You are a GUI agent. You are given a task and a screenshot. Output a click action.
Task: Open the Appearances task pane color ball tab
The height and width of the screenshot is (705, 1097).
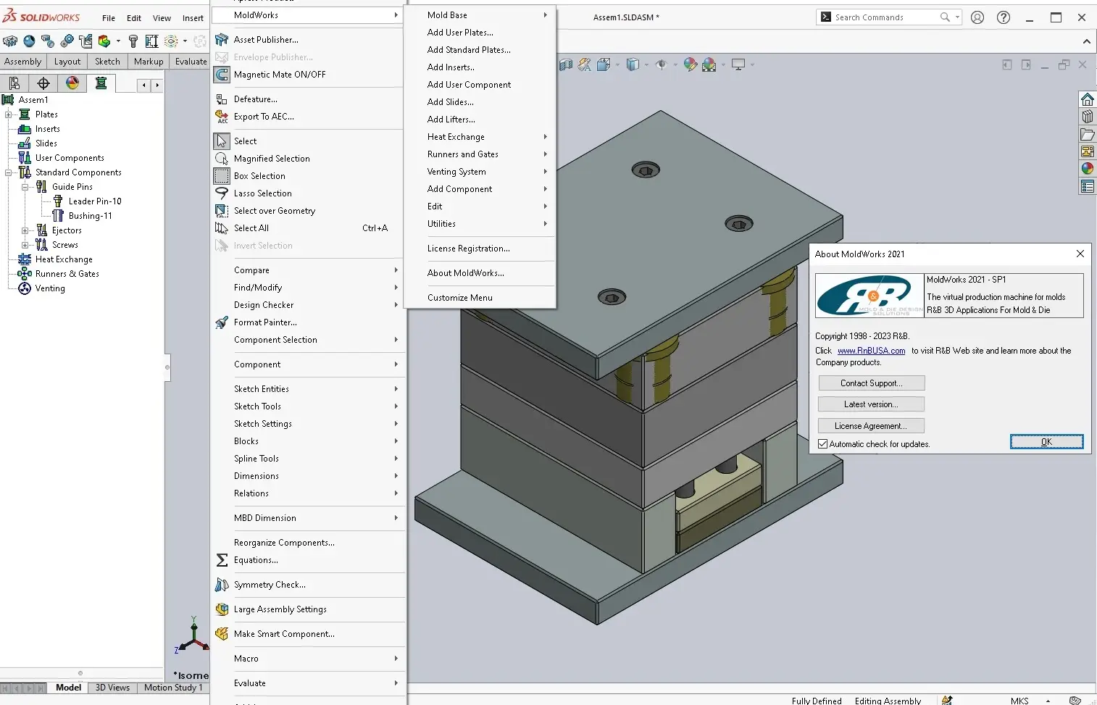coord(1088,169)
